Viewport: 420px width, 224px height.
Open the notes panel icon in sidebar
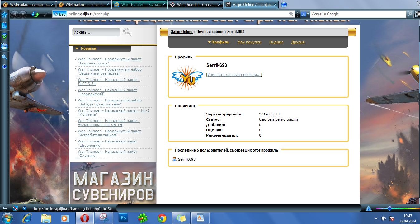(4, 25)
